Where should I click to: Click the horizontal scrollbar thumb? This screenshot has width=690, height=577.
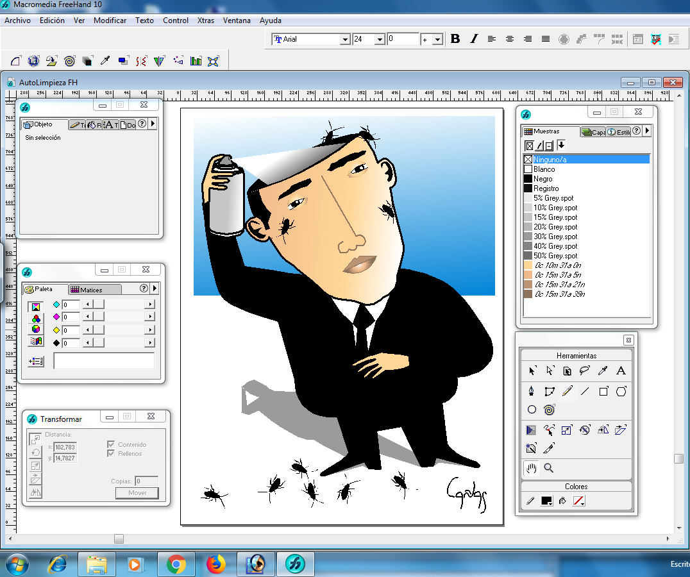[119, 539]
